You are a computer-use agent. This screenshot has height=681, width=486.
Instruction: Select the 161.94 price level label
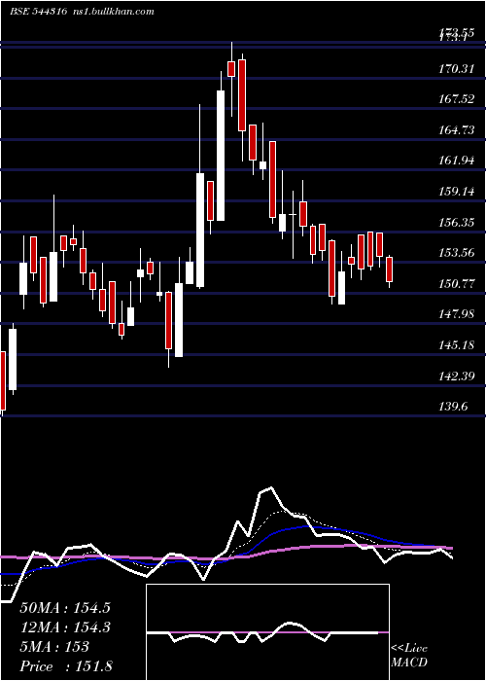457,161
